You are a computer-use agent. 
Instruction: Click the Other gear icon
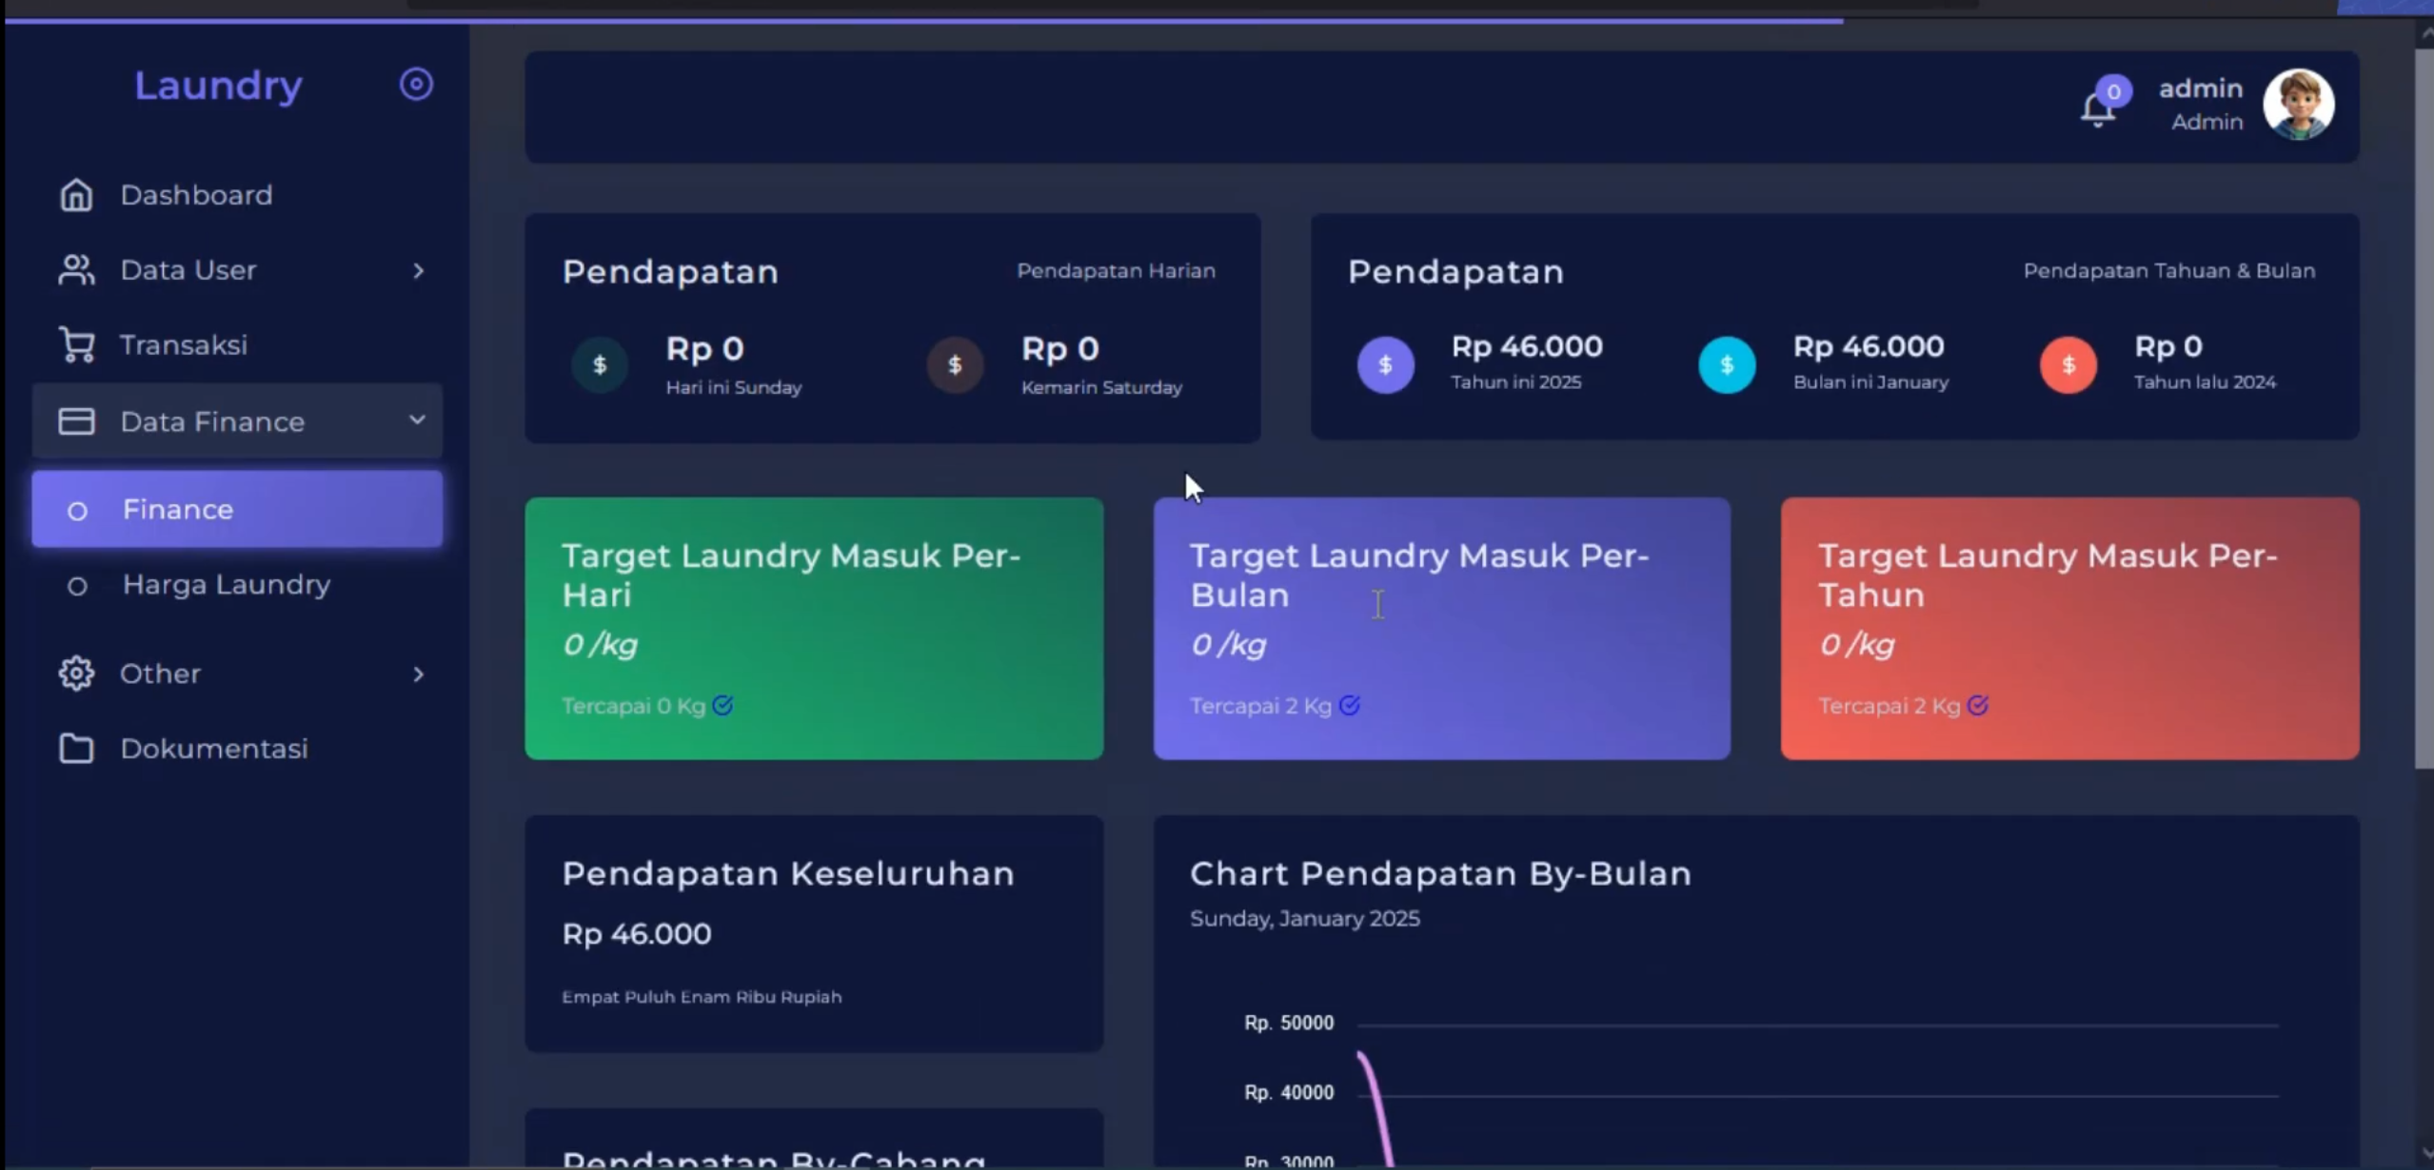[76, 673]
